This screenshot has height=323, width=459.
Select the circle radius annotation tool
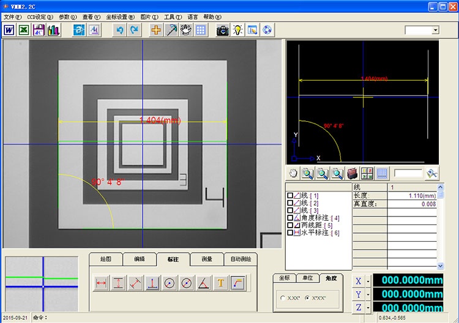pyautogui.click(x=170, y=283)
